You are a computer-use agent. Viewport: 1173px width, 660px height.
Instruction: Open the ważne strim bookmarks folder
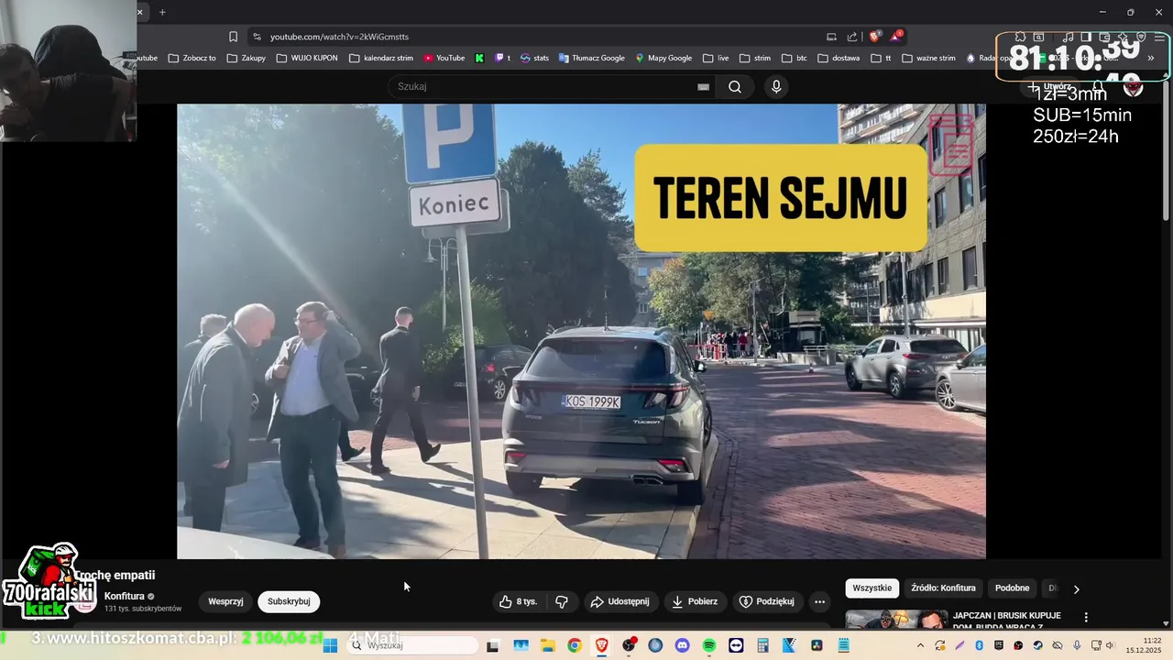coord(928,58)
